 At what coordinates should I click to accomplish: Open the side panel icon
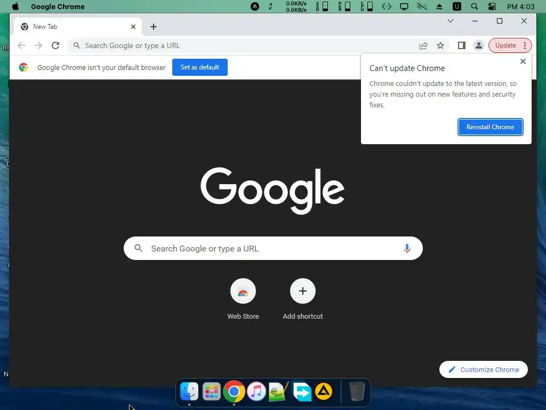462,46
